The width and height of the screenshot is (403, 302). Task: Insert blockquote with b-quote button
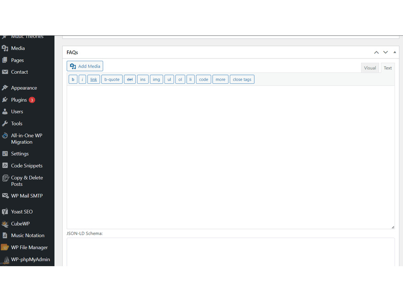[112, 79]
